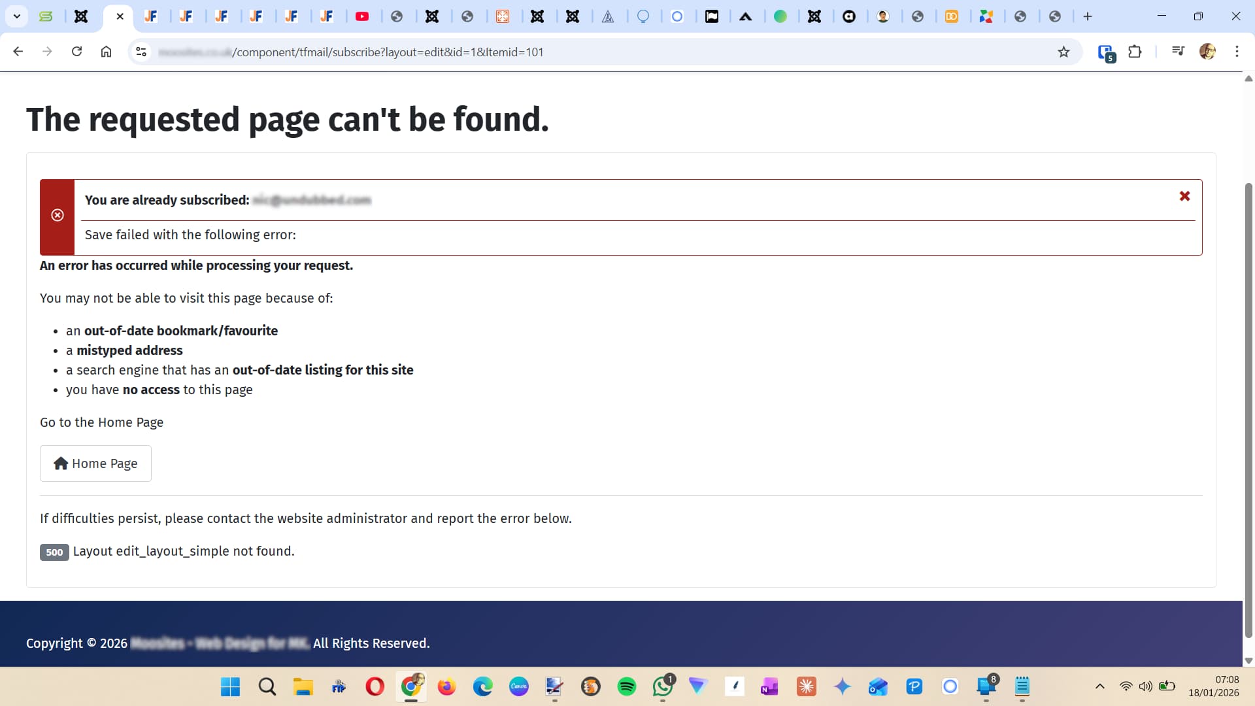Viewport: 1255px width, 706px height.
Task: Dismiss the already subscribed error alert
Action: [1184, 196]
